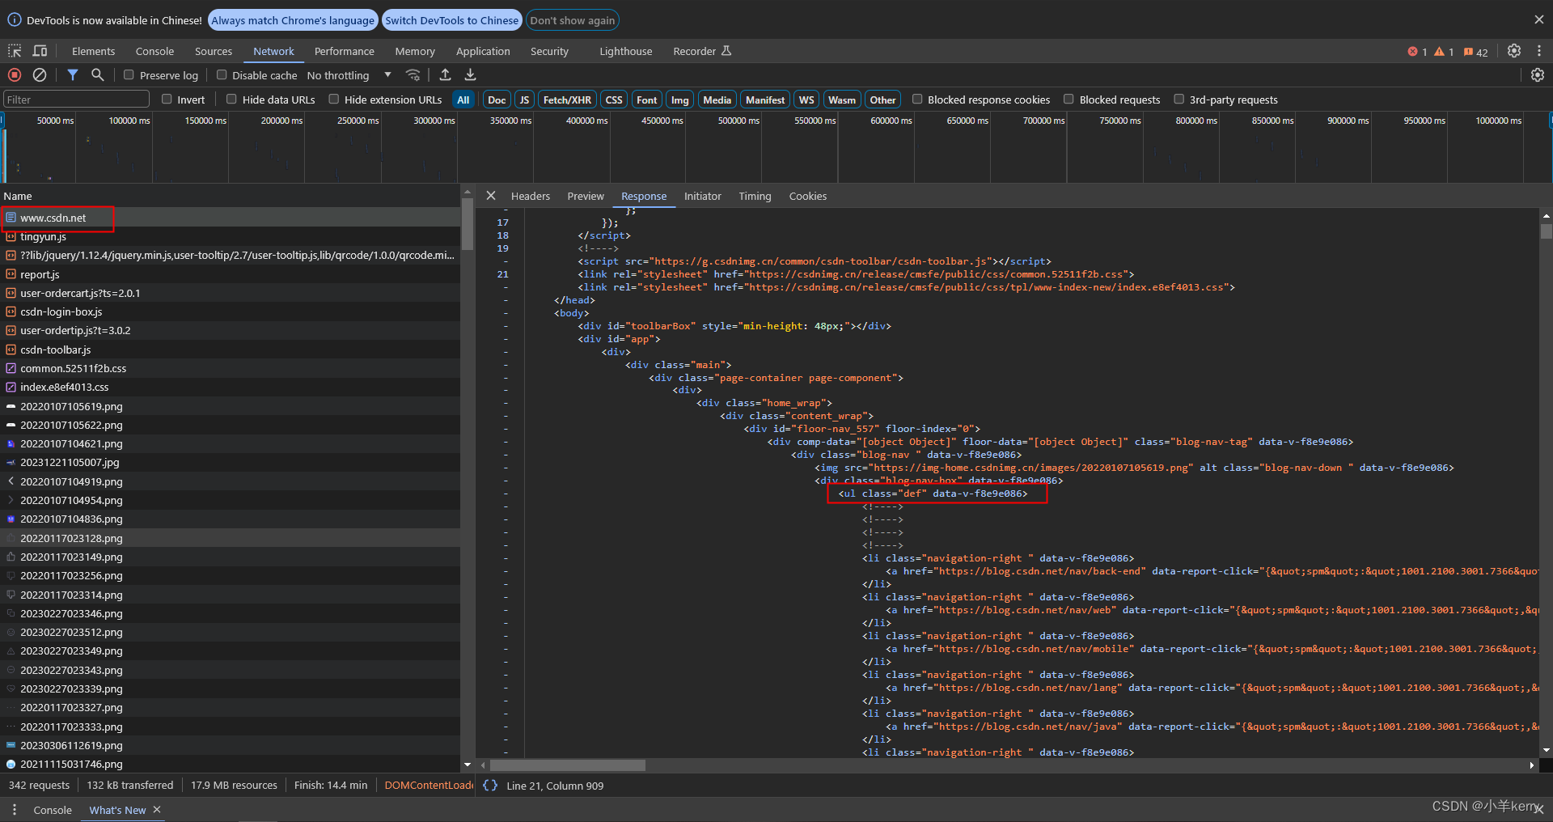This screenshot has width=1553, height=822.
Task: Open the Timing tab of request
Action: (x=755, y=196)
